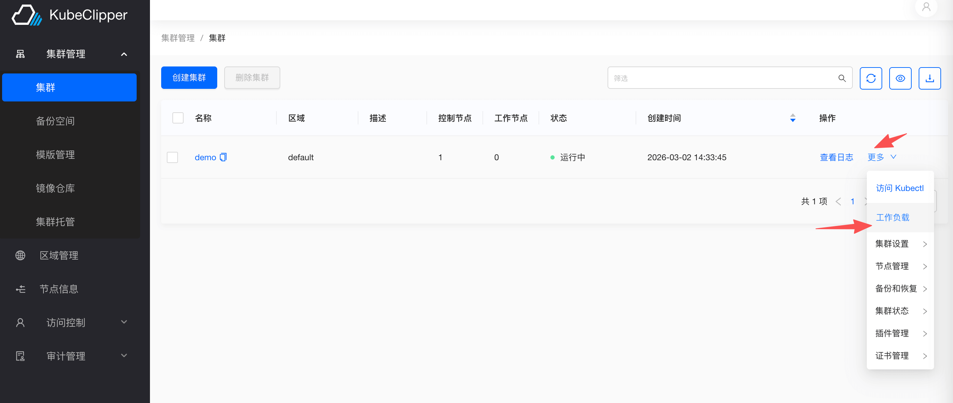Click the refresh icon button
Image resolution: width=953 pixels, height=403 pixels.
coord(871,78)
